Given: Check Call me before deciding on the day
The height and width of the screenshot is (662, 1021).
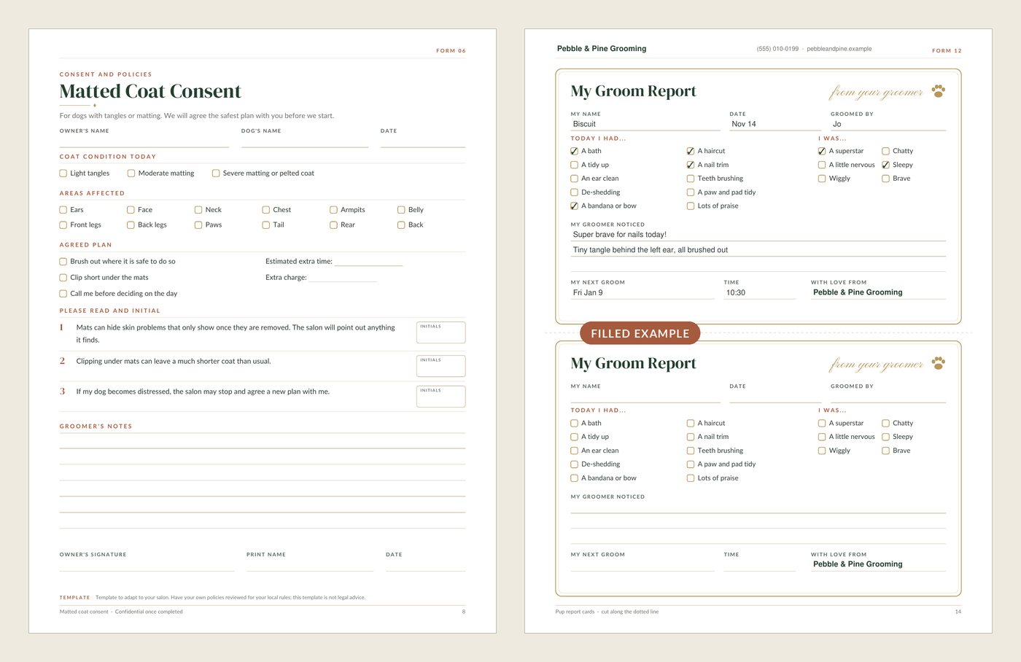Looking at the screenshot, I should (63, 294).
